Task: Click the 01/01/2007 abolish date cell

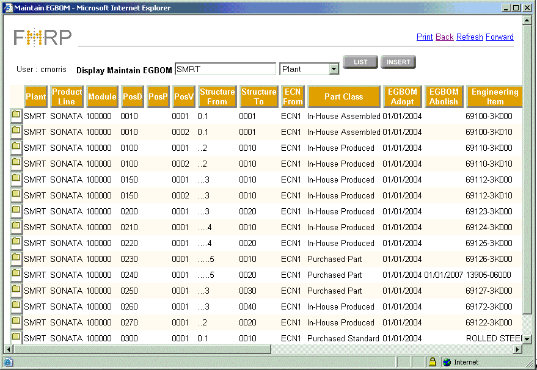Action: coord(443,275)
